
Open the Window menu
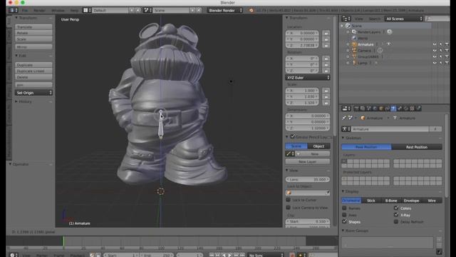[58, 10]
